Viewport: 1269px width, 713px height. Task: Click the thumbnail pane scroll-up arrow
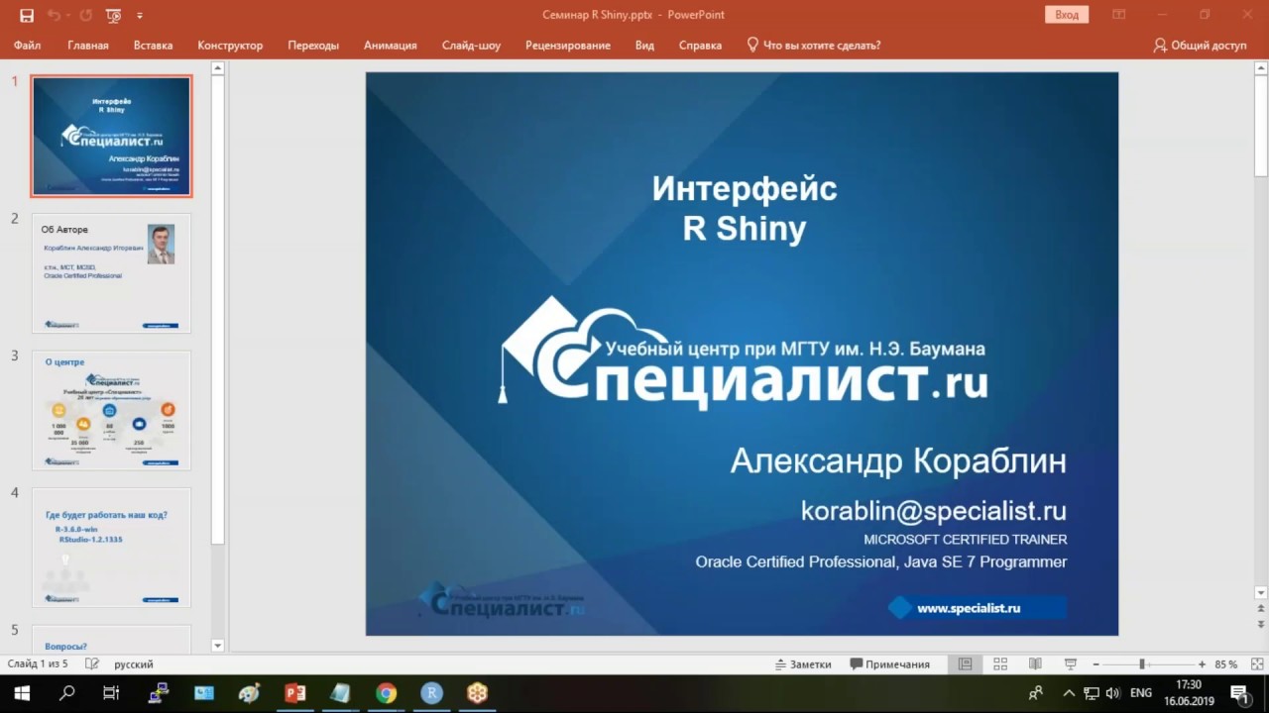coord(218,68)
